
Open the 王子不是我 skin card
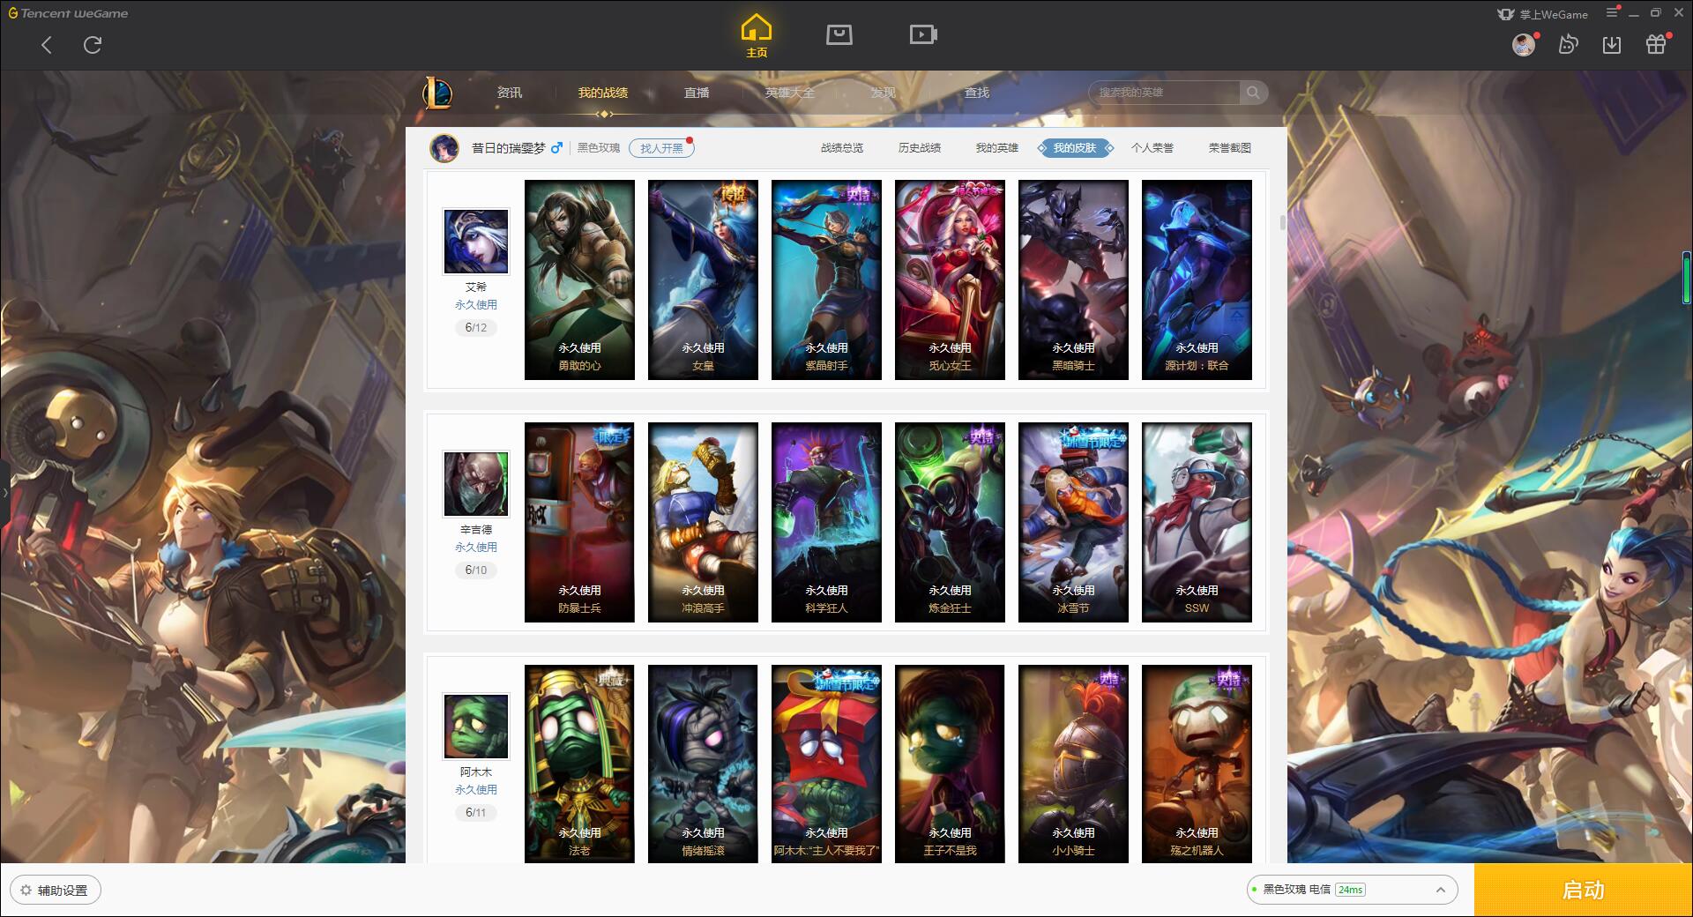[x=950, y=764]
